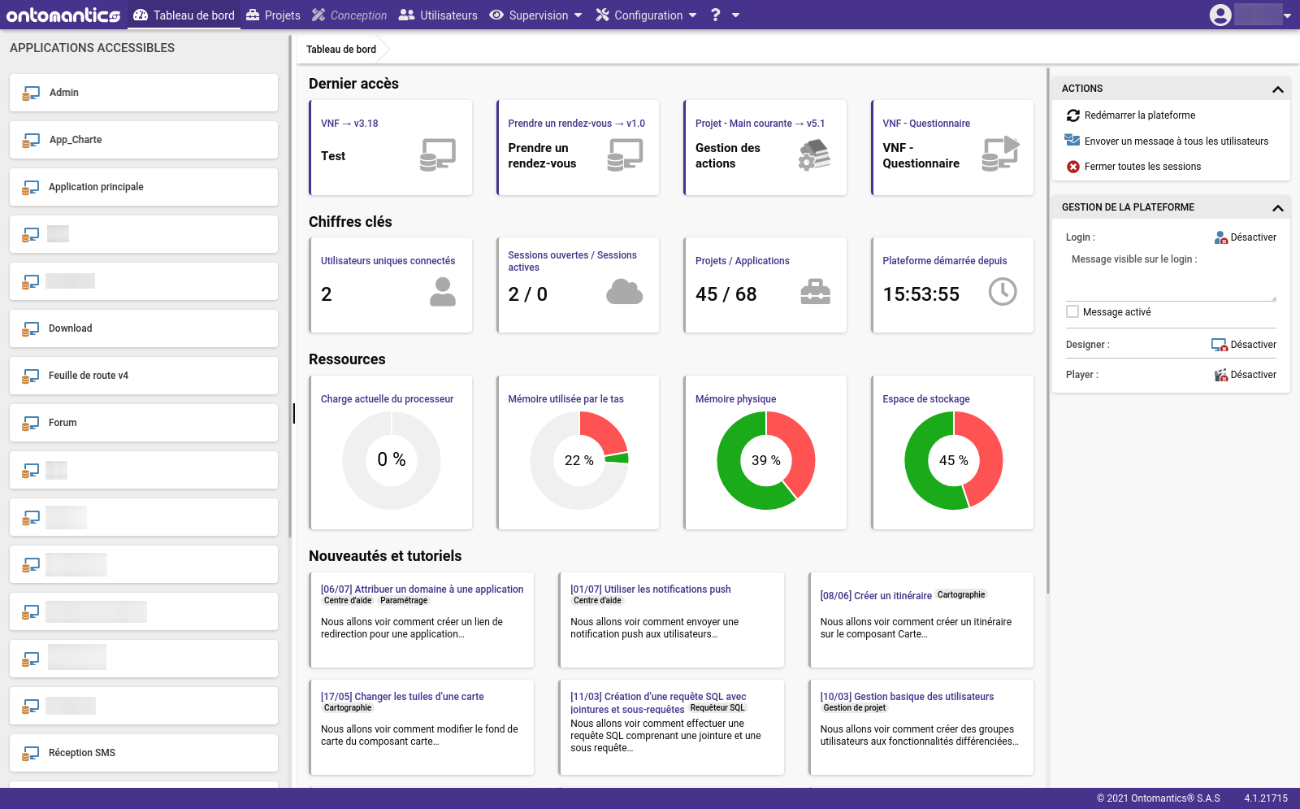Screen dimensions: 1300x809
Task: Click the Ontomantics logo
Action: point(63,15)
